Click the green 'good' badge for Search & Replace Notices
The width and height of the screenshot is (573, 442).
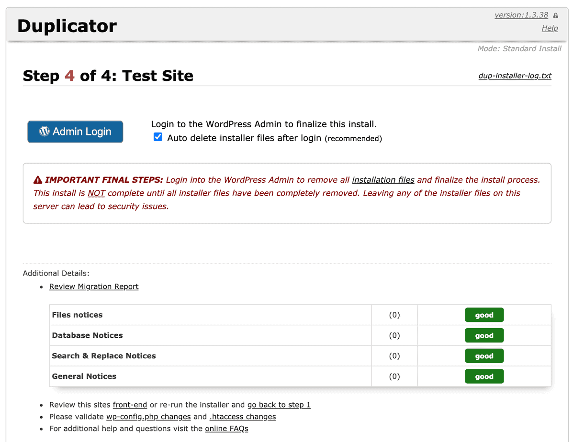tap(484, 355)
